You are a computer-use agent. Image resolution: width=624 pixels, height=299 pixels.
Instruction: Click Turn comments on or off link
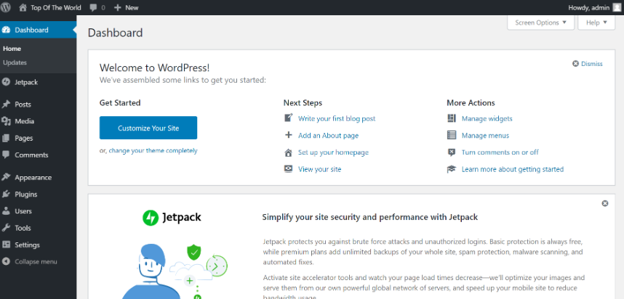(x=500, y=152)
